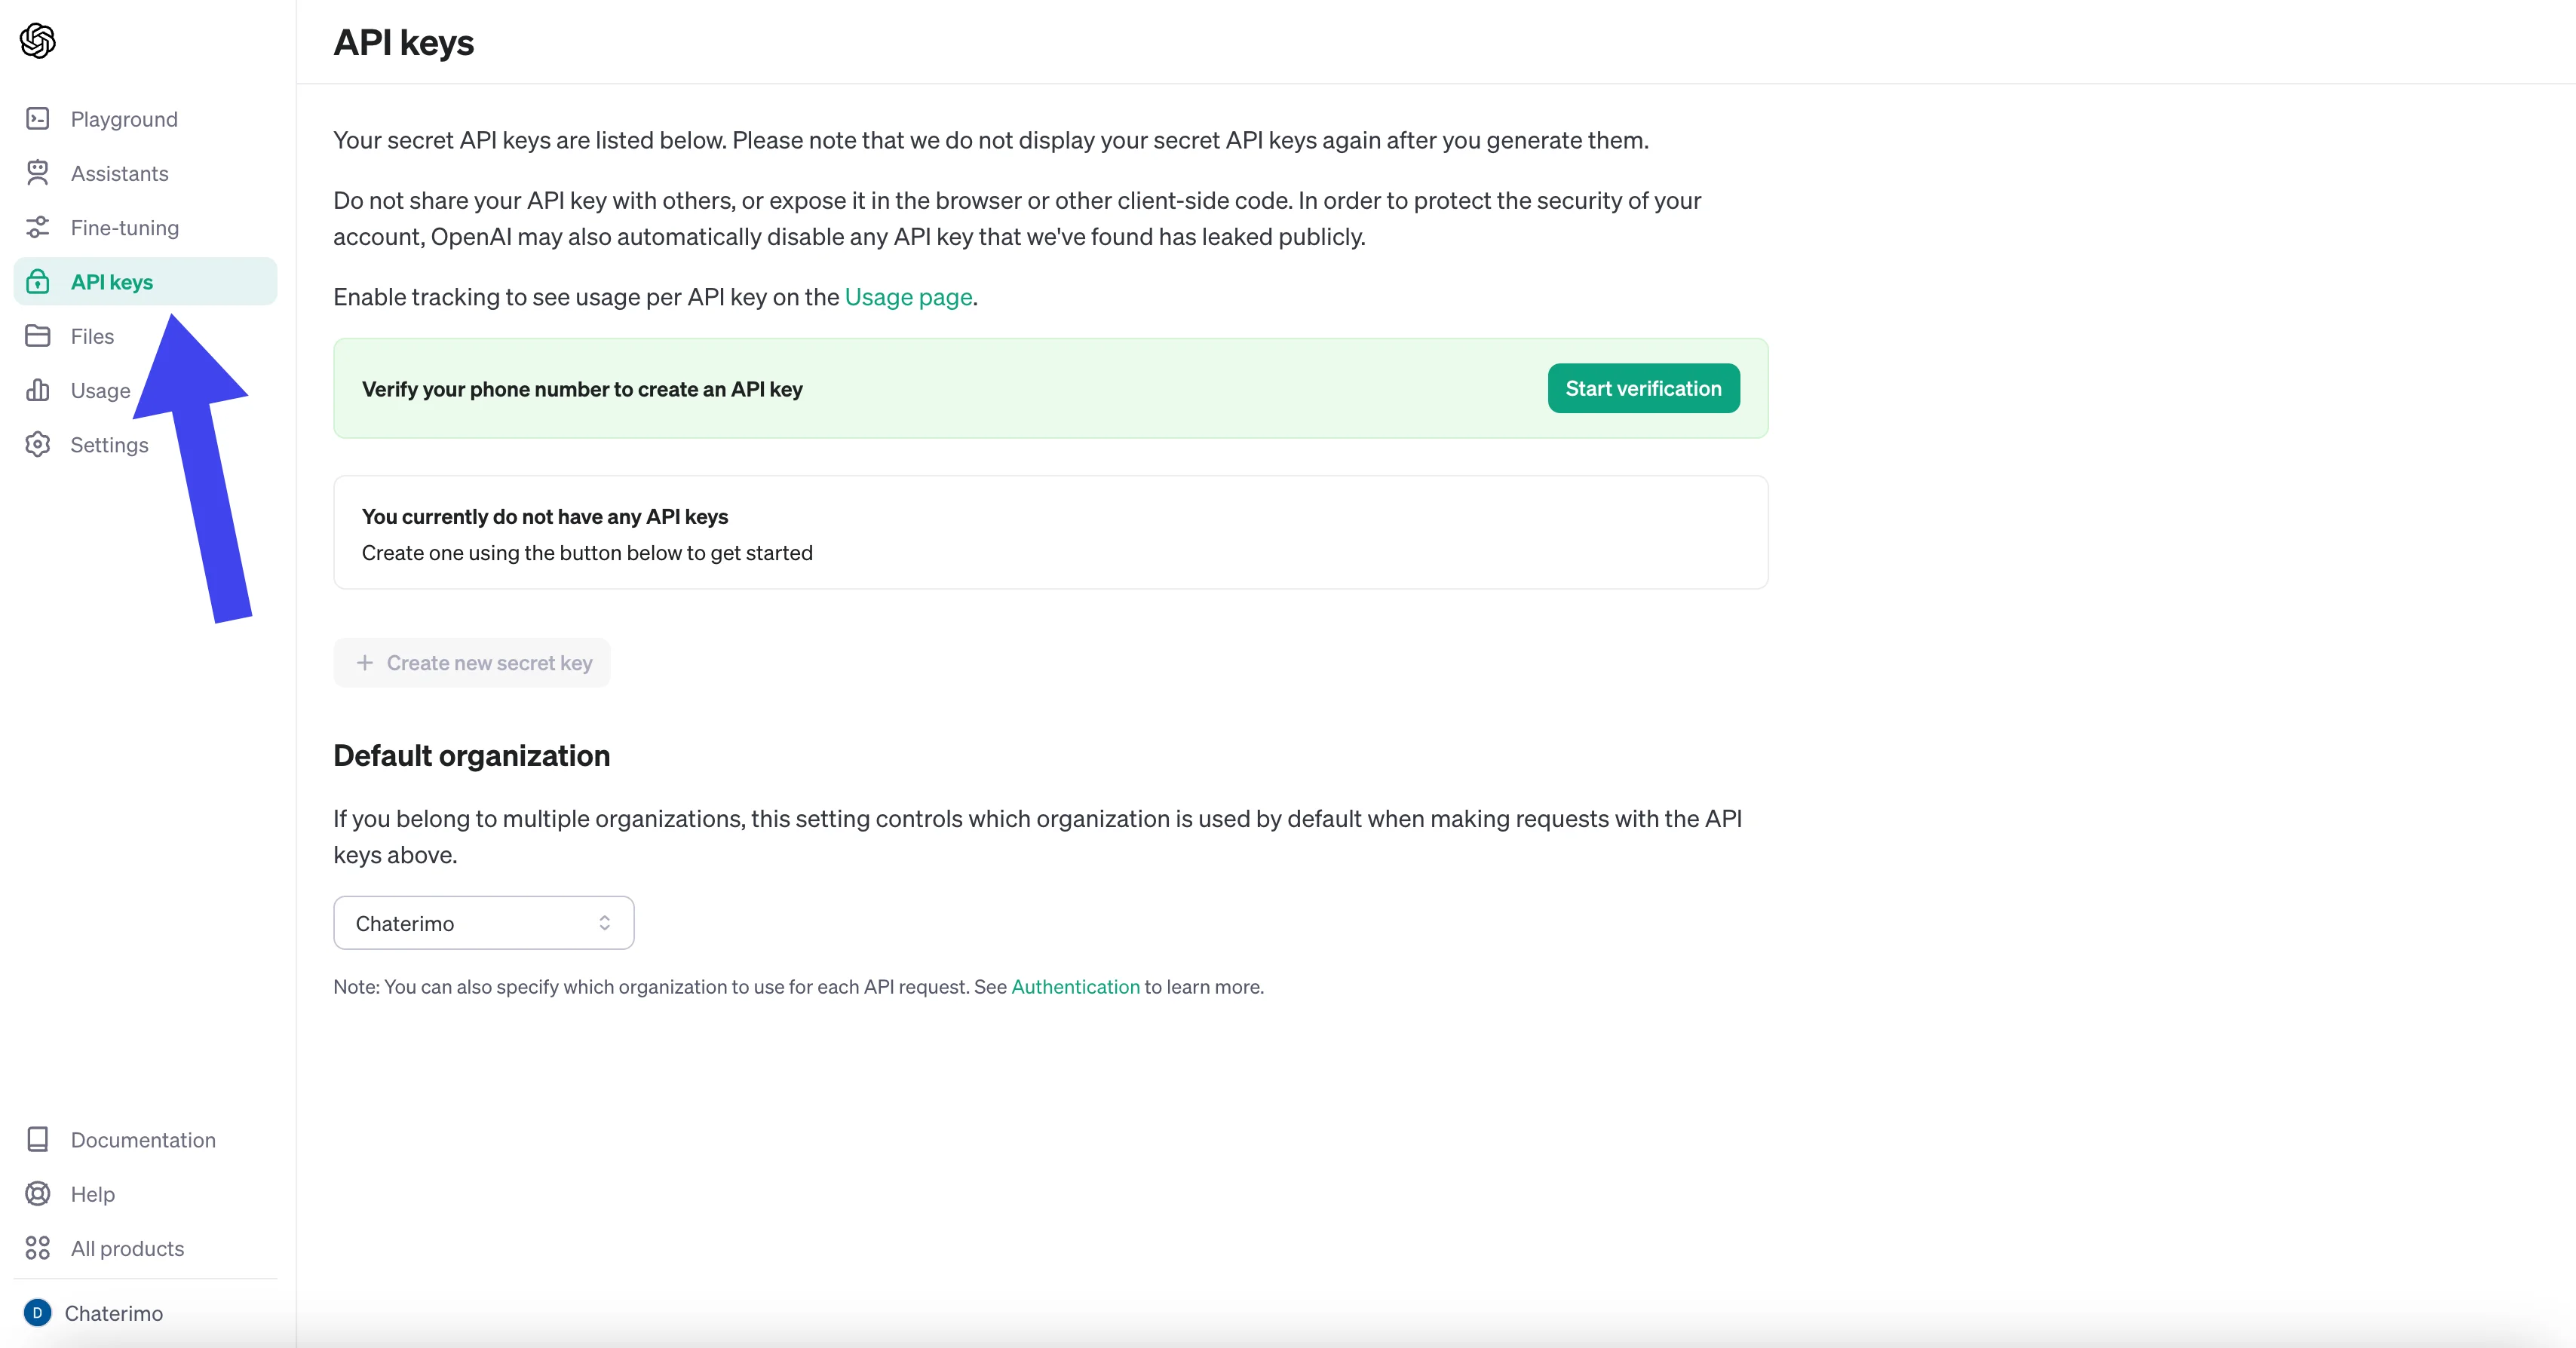Open Help from sidebar
The height and width of the screenshot is (1348, 2576).
tap(92, 1193)
